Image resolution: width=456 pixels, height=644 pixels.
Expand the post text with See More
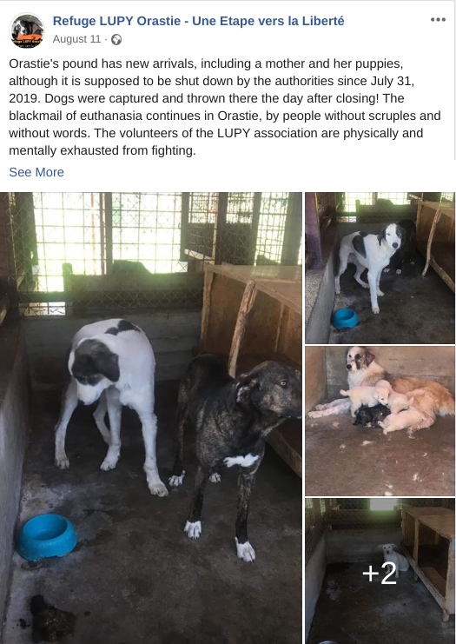coord(36,172)
